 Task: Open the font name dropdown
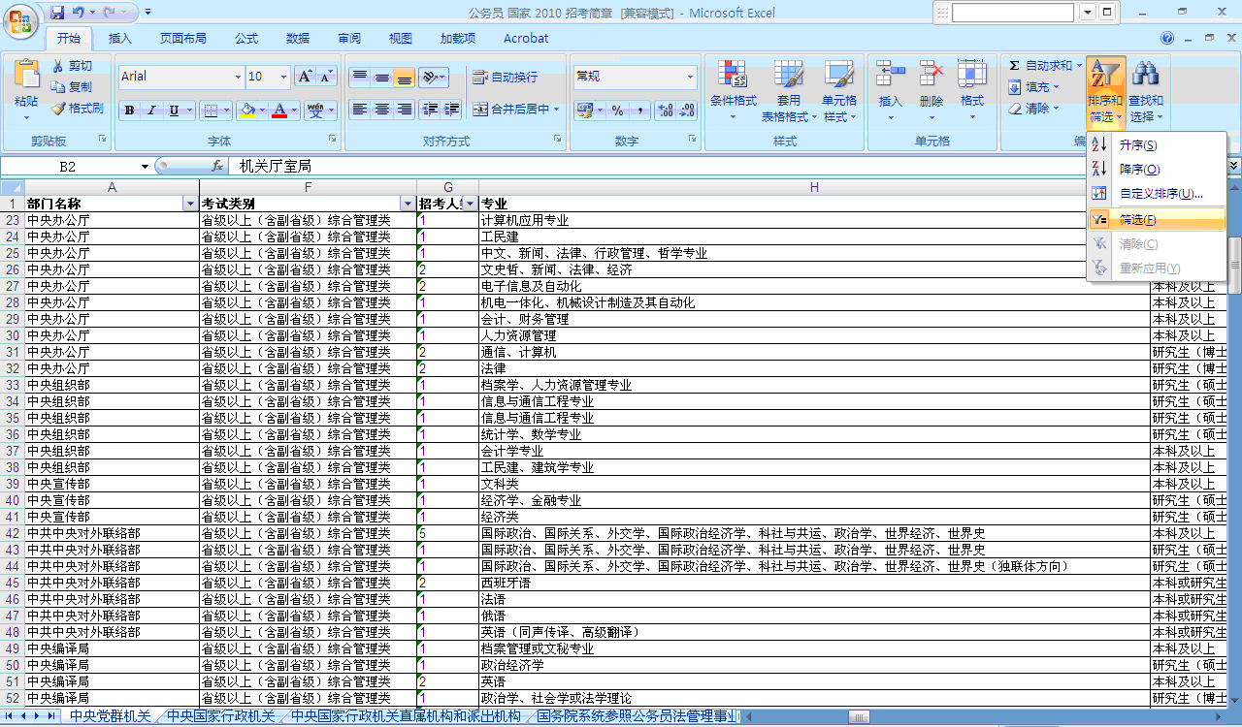click(x=238, y=77)
